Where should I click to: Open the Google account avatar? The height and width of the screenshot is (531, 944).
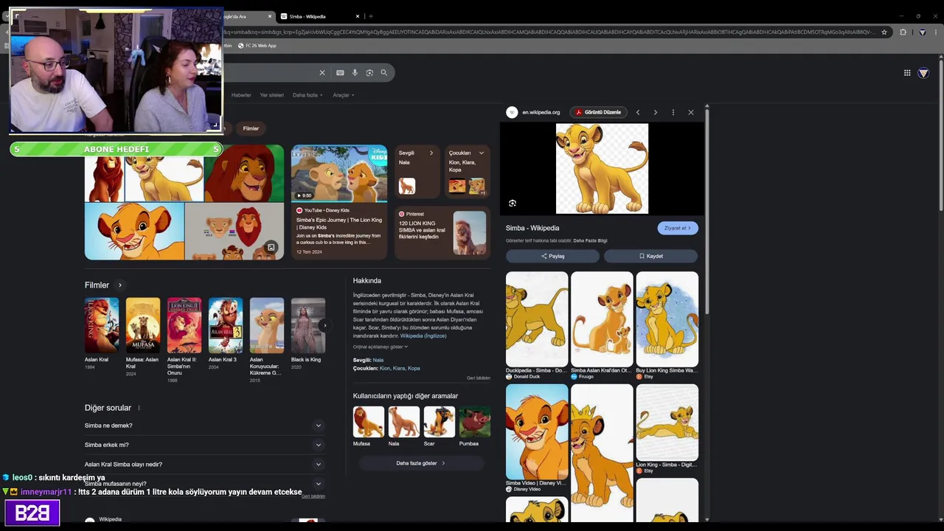923,73
